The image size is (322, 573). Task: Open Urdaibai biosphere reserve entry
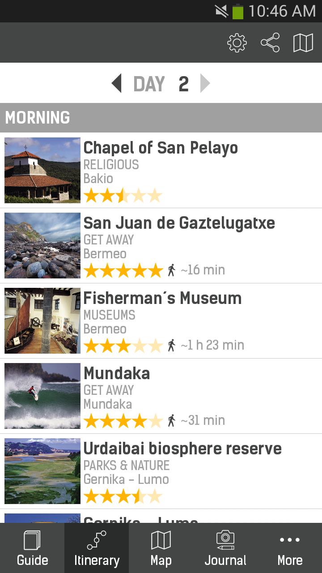tap(182, 449)
